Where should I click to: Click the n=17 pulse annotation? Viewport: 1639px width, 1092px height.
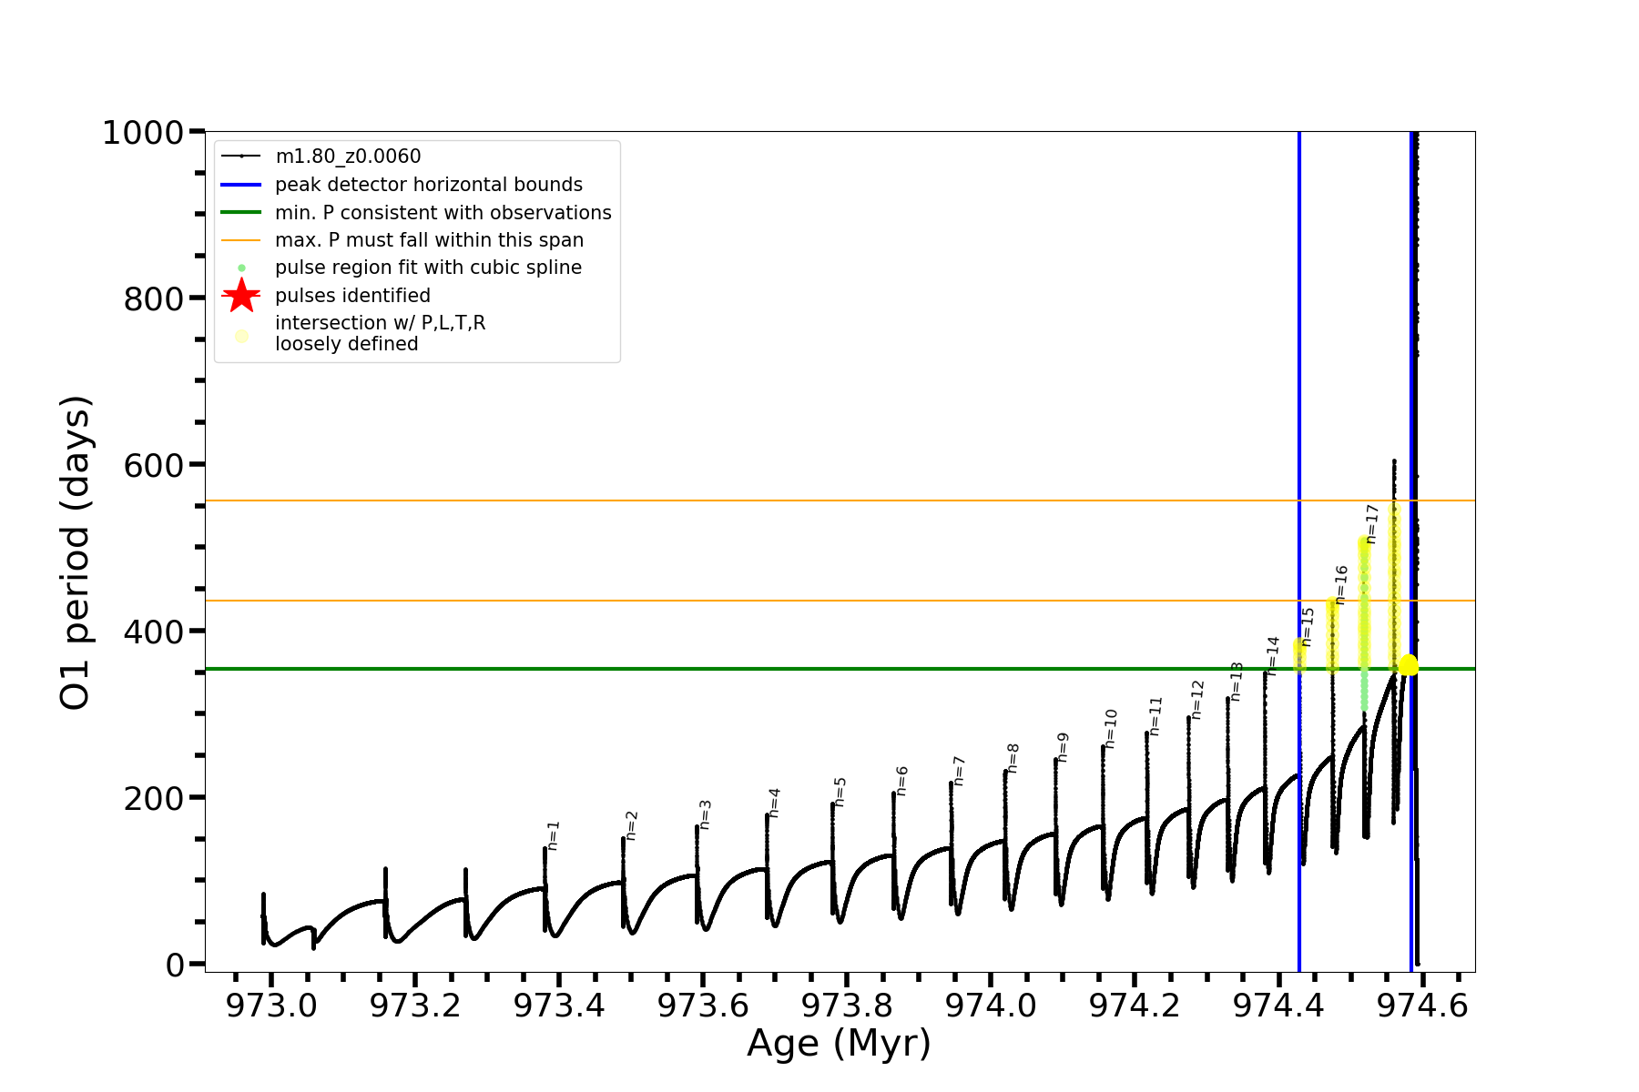(1372, 524)
